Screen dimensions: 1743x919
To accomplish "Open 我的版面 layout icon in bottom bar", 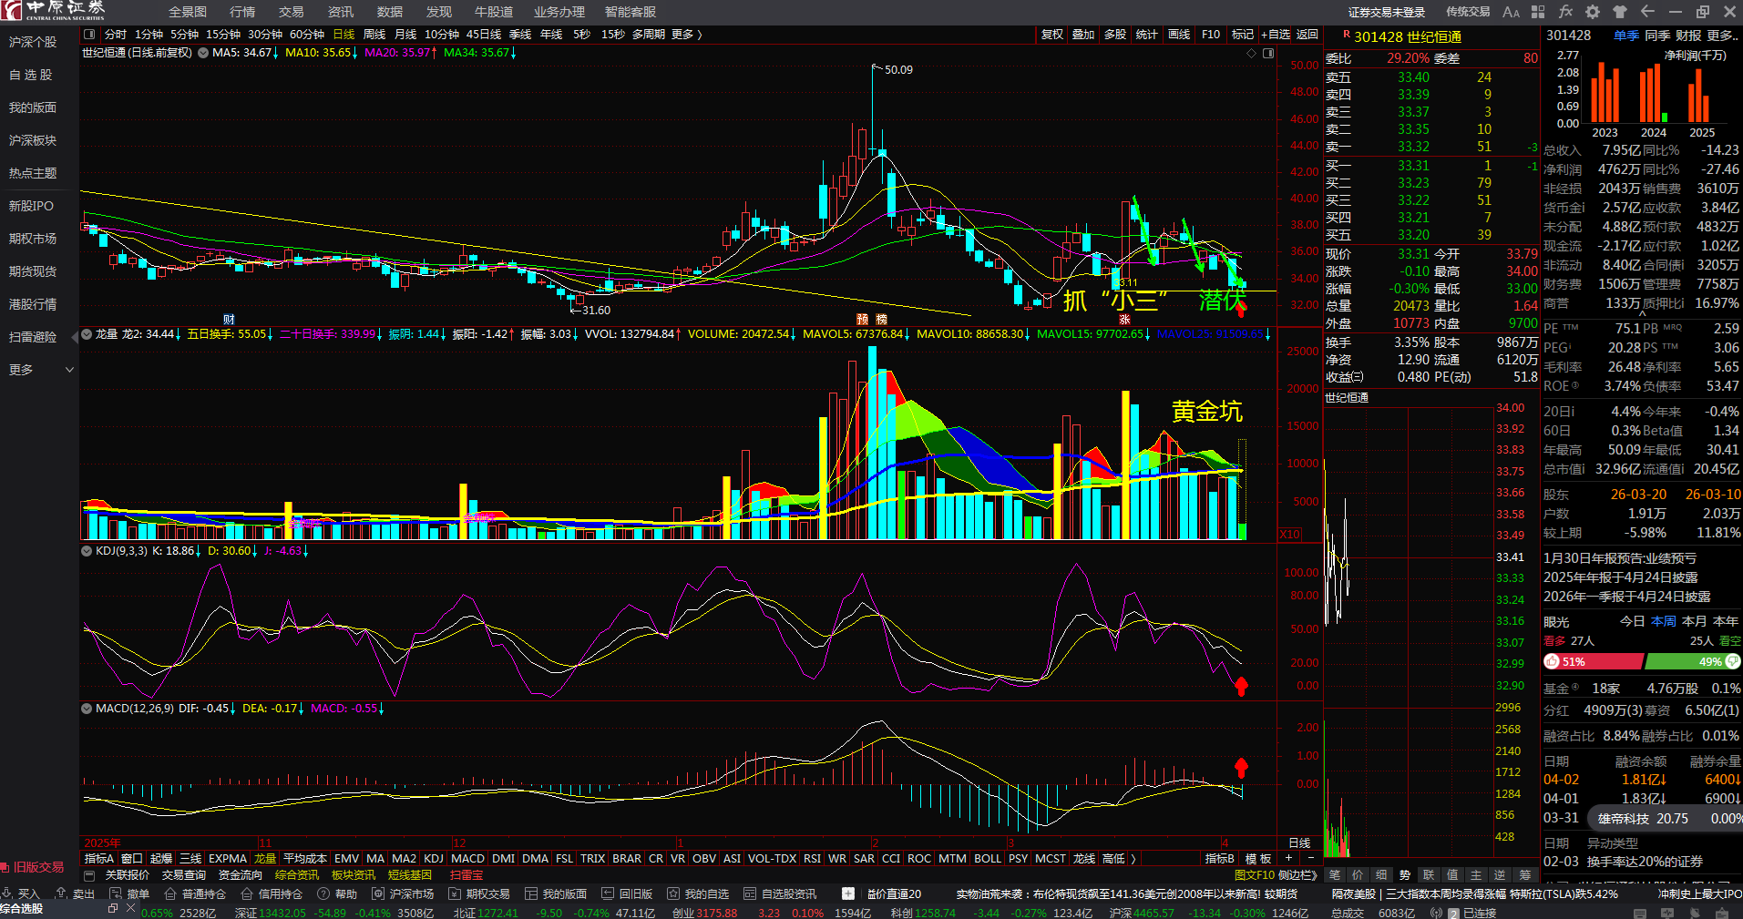I will click(530, 893).
